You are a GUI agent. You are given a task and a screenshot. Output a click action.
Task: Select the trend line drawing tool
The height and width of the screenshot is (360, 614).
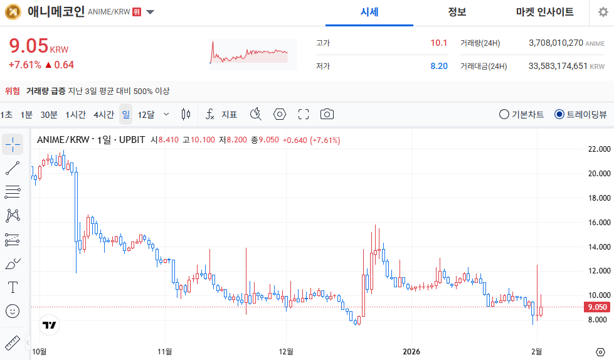click(13, 168)
